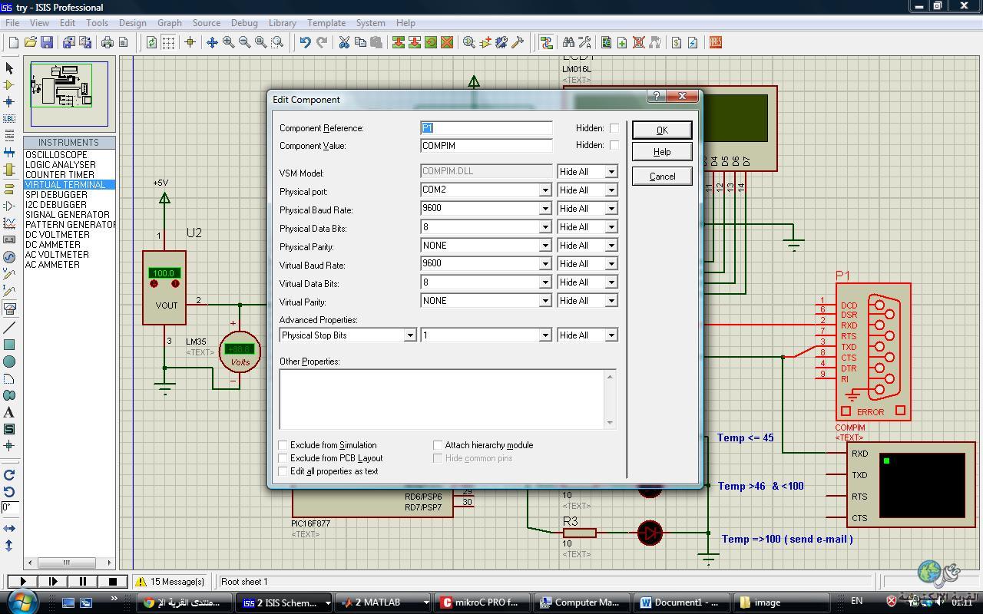
Task: Delete block with the red X icon
Action: click(447, 43)
